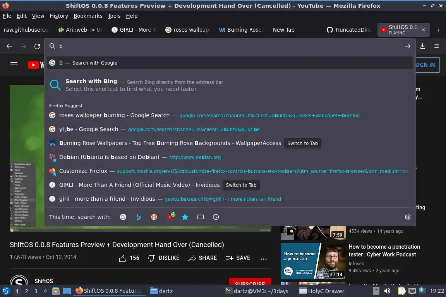This screenshot has height=297, width=446.
Task: Switch to the GIRLI - More Than tab
Action: pos(134,30)
